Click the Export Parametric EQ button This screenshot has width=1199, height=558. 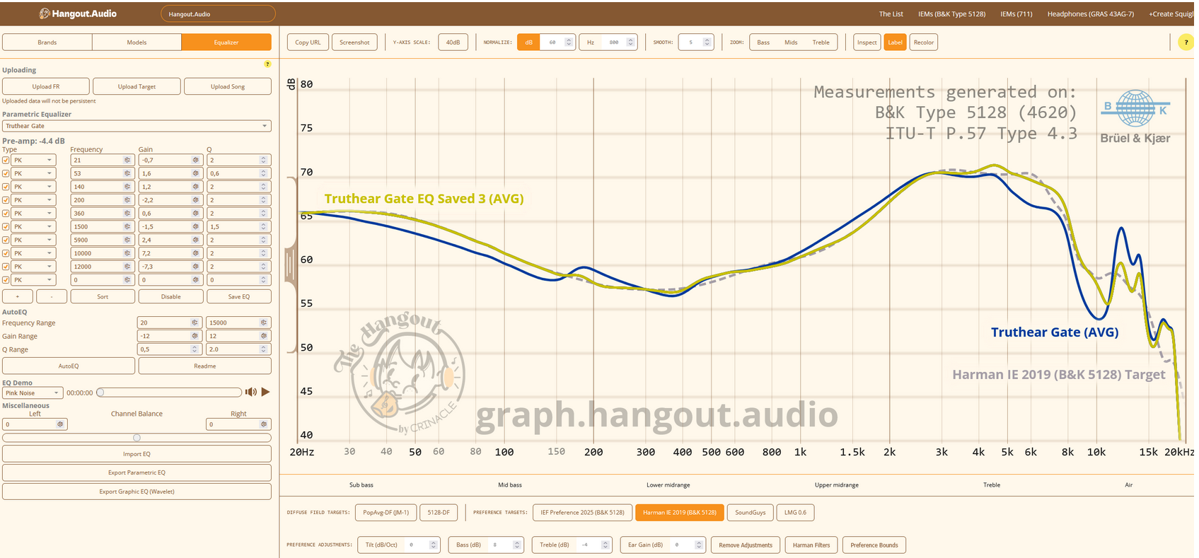pyautogui.click(x=137, y=472)
